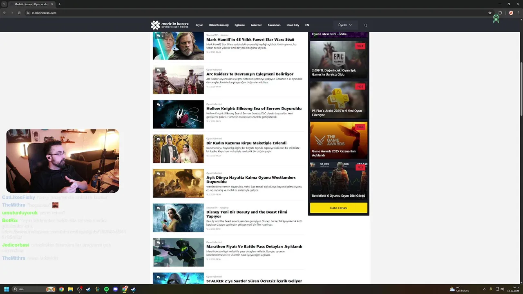Open Battlefield 6 oyuncu sayısı sidebar card

pos(339,181)
